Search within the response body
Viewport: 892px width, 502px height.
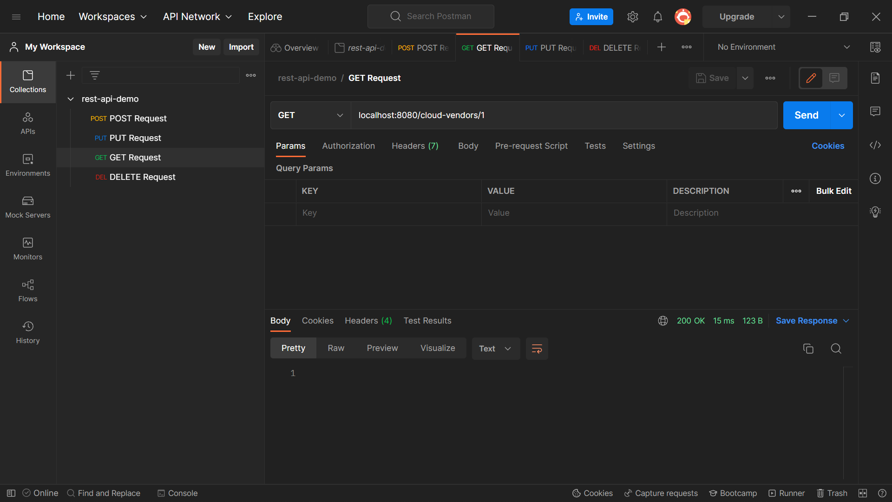pos(836,348)
